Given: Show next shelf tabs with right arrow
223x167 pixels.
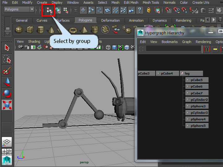Looking at the screenshot, I should click(213, 20).
